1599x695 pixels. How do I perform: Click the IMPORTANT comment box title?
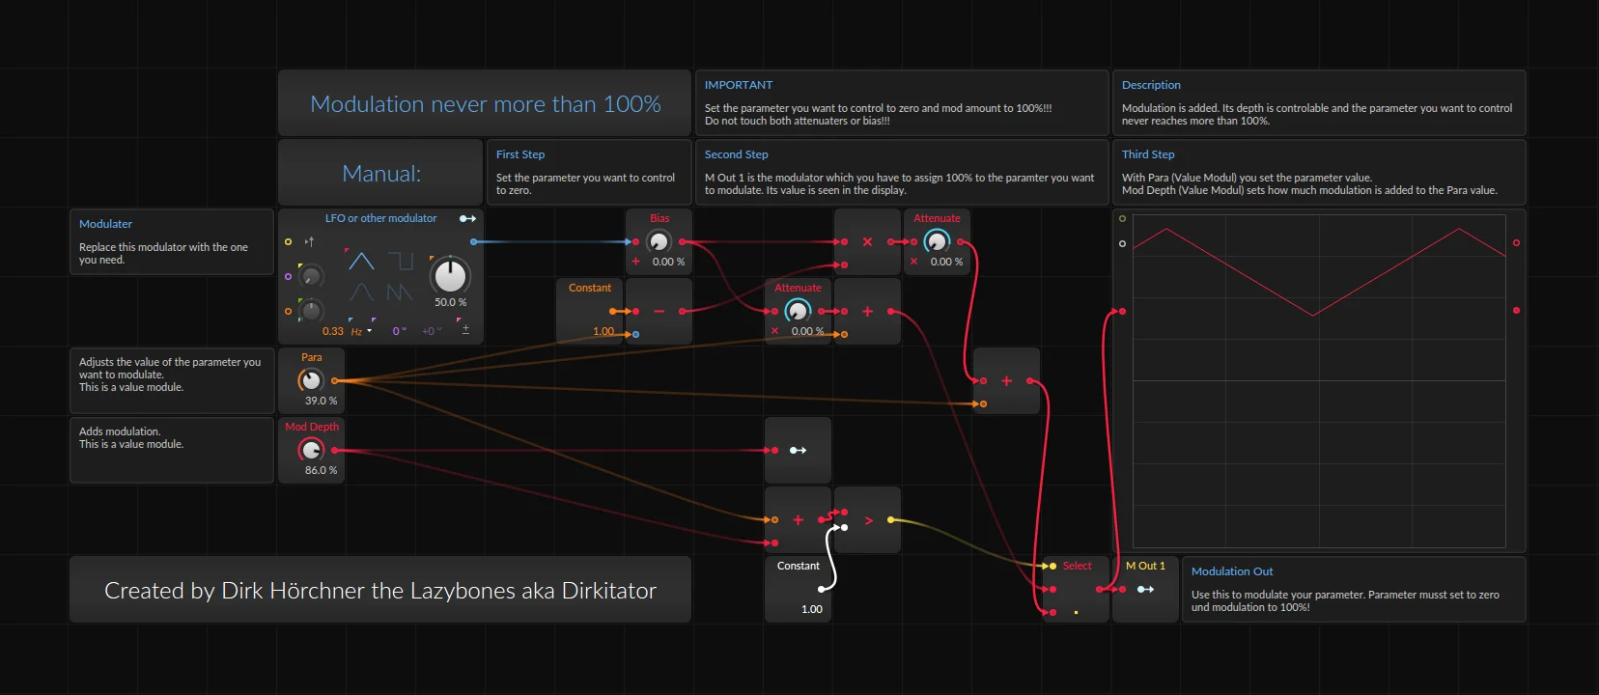[739, 85]
